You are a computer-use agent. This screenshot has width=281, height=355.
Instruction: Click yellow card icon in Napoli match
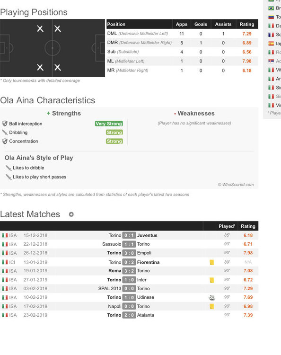point(212,306)
